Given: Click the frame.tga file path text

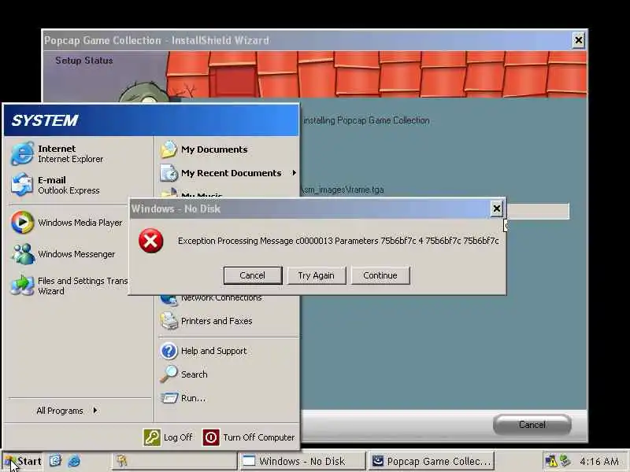Looking at the screenshot, I should click(343, 190).
